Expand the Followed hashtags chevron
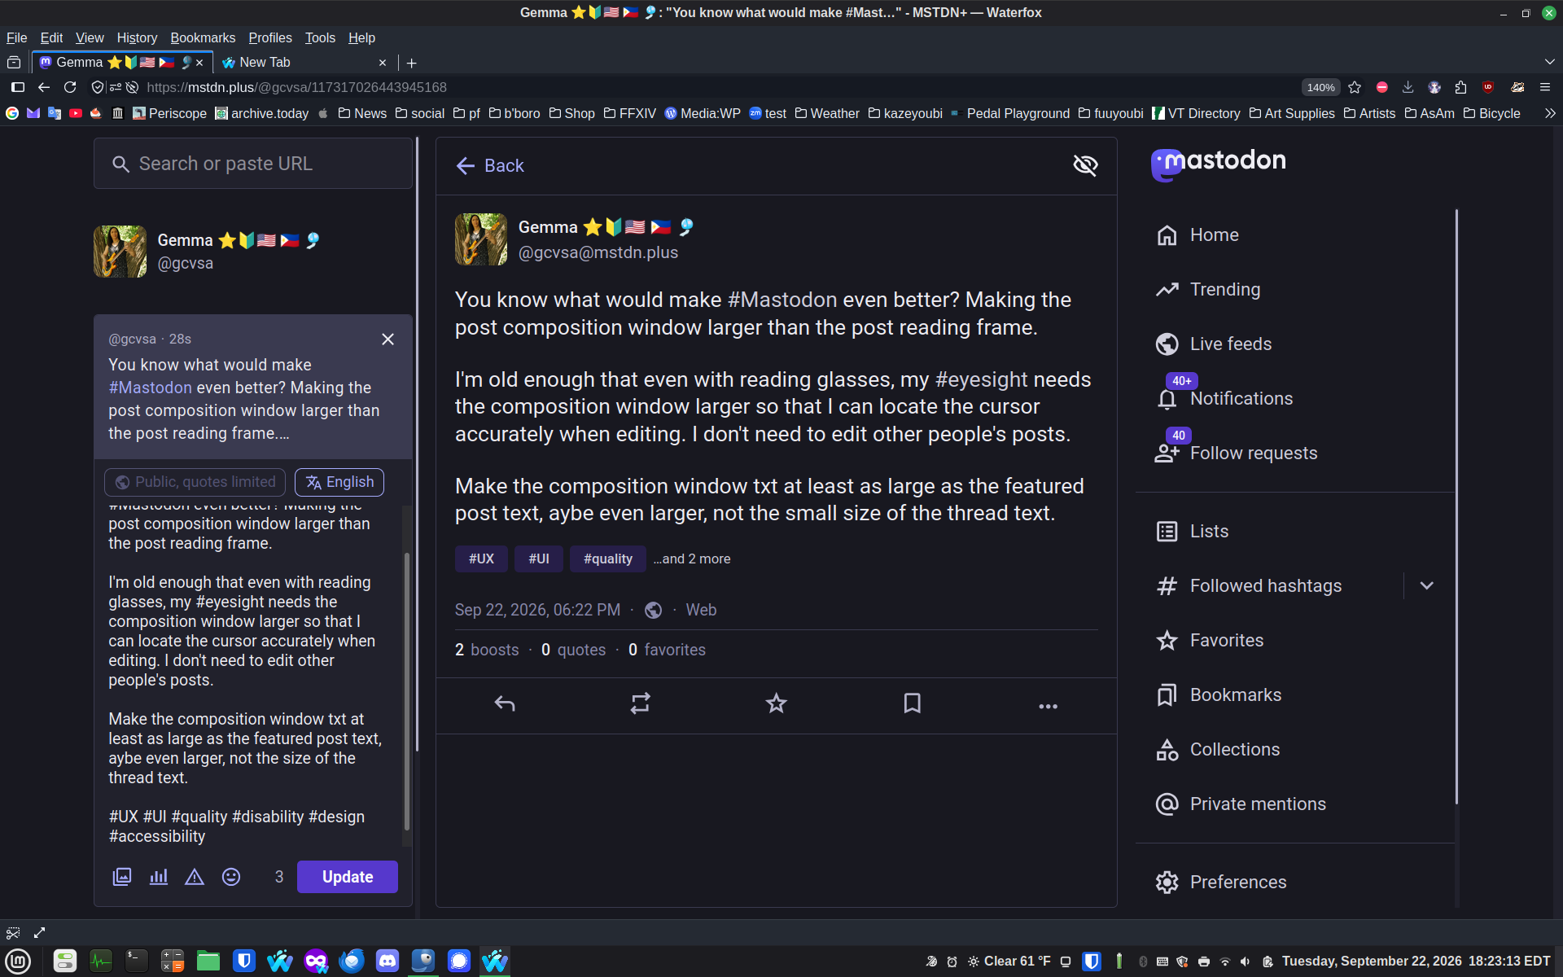The image size is (1563, 977). pos(1426,585)
